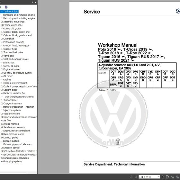Open '1 Cylinder head' bookmark
The height and width of the screenshot is (180, 180).
(9, 49)
